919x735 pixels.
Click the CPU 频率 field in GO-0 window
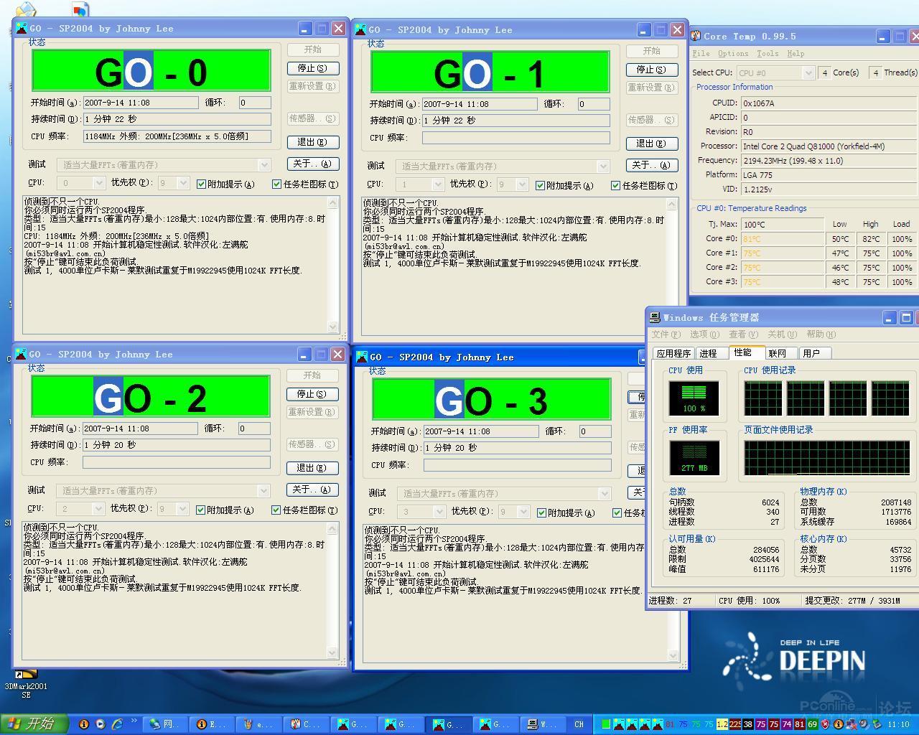[177, 136]
